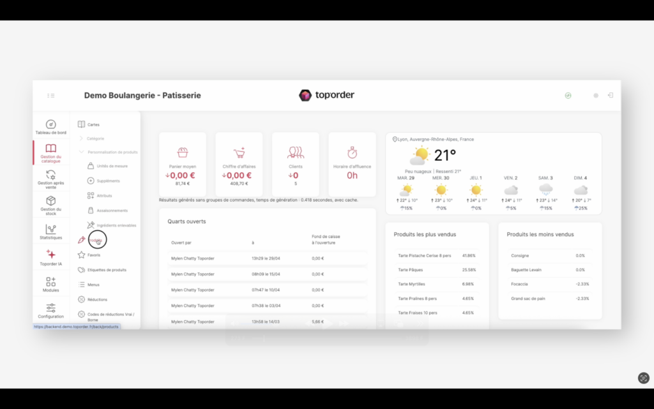Viewport: 654px width, 409px height.
Task: Open Suppléments menu entry
Action: (107, 181)
